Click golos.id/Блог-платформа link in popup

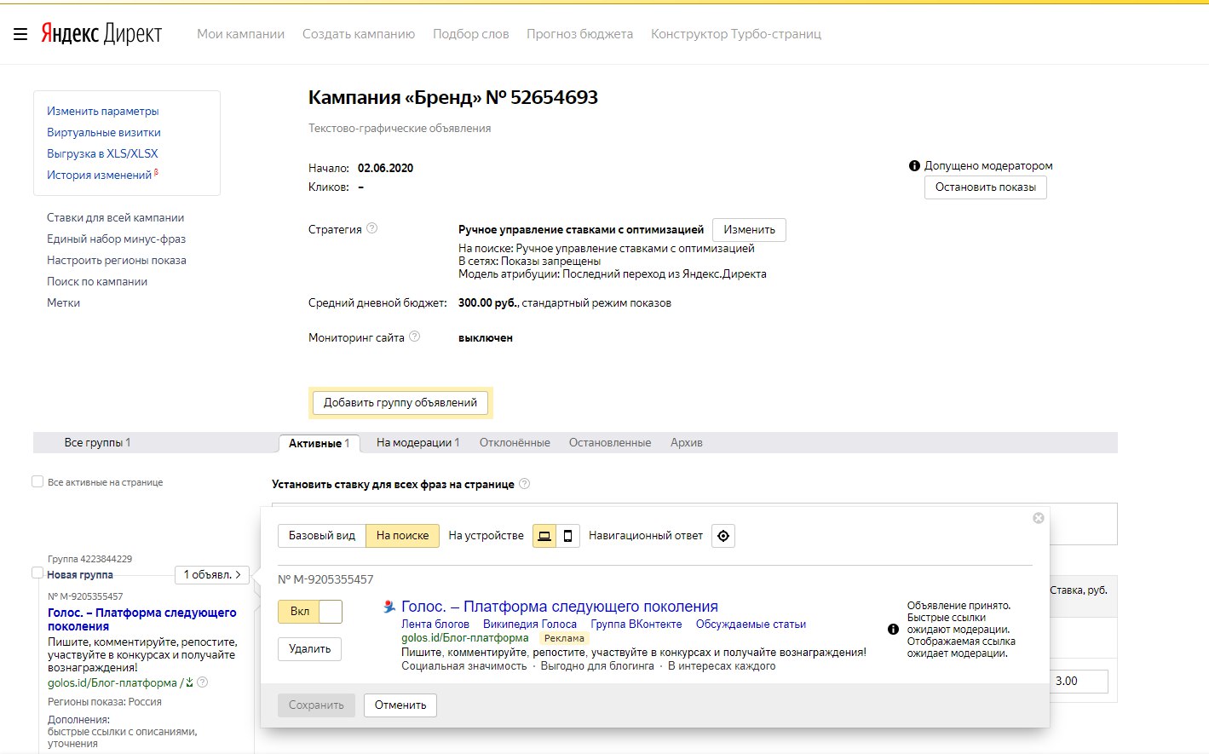point(465,638)
